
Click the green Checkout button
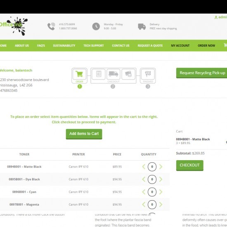pos(190,166)
